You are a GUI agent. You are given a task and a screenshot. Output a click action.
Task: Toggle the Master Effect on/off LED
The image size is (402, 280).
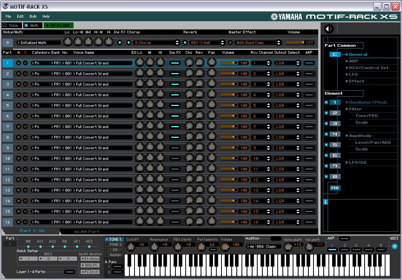230,42
